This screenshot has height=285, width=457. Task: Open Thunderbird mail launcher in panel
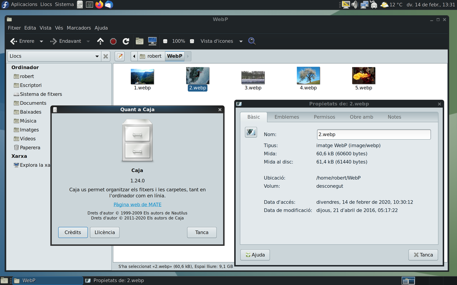[x=109, y=5]
